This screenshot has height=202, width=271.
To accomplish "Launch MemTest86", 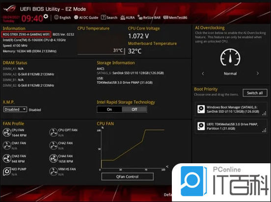I will pyautogui.click(x=175, y=18).
